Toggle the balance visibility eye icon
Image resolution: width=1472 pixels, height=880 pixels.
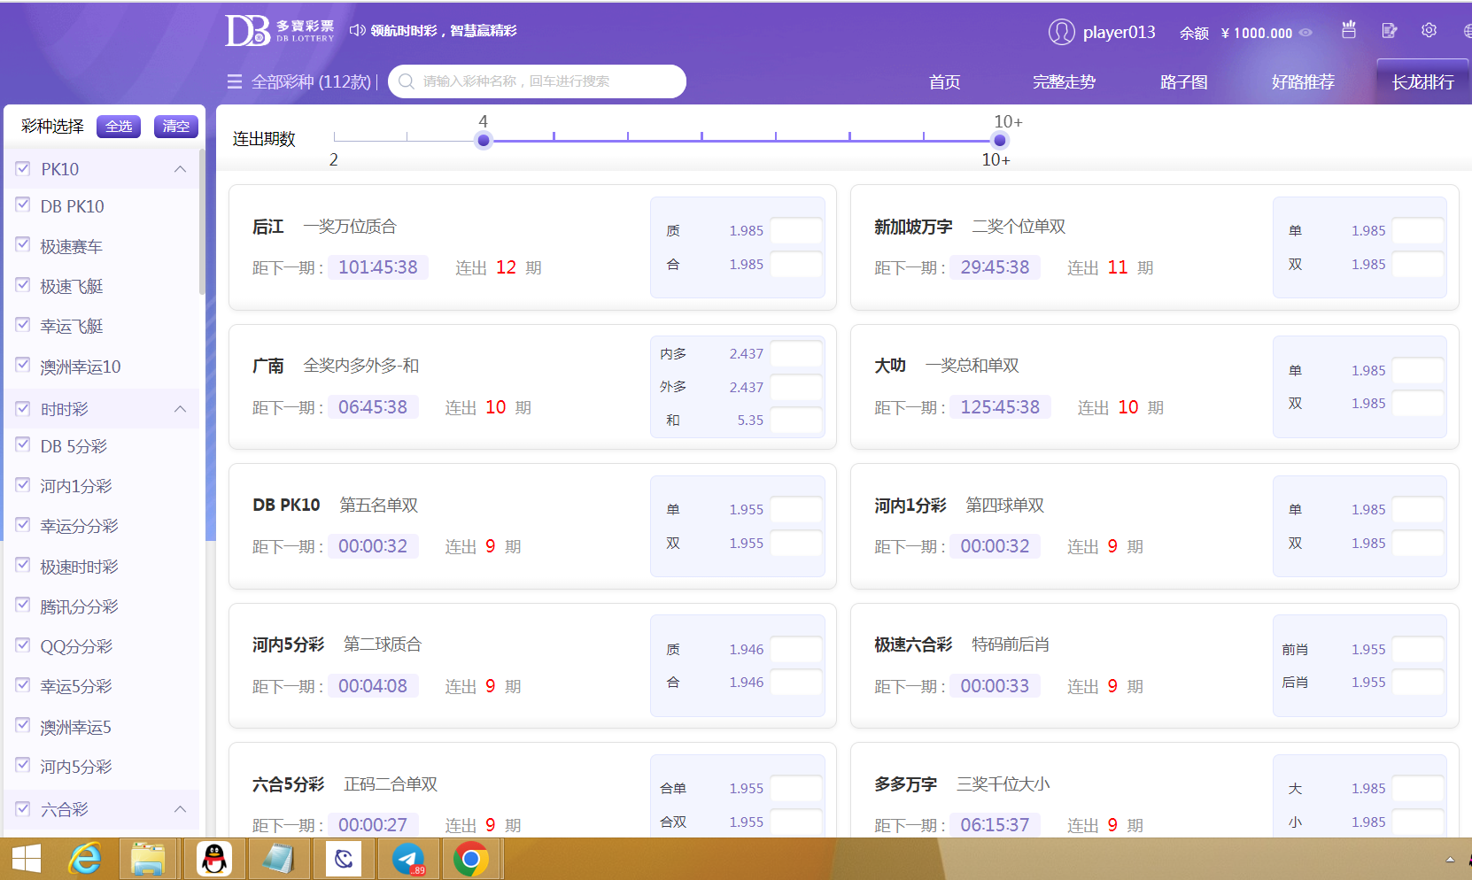(x=1305, y=33)
